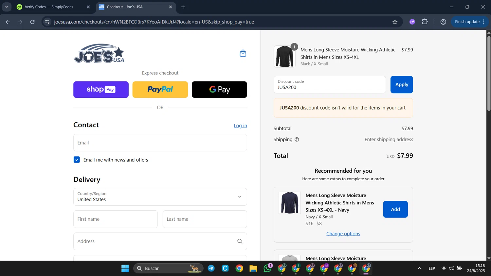Click Change options for Navy shirt
Screen dimensions: 491x276
pyautogui.click(x=343, y=233)
